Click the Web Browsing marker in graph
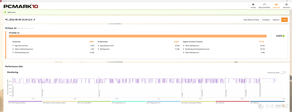This screenshot has width=292, height=112. click(x=43, y=93)
